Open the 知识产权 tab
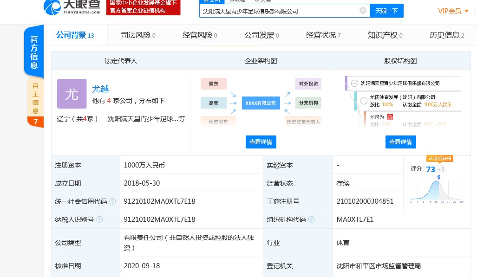The width and height of the screenshot is (477, 277). tap(385, 35)
